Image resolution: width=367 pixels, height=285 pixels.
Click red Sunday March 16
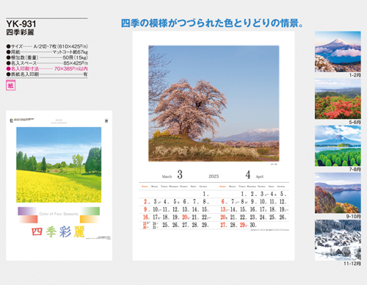[146, 217]
